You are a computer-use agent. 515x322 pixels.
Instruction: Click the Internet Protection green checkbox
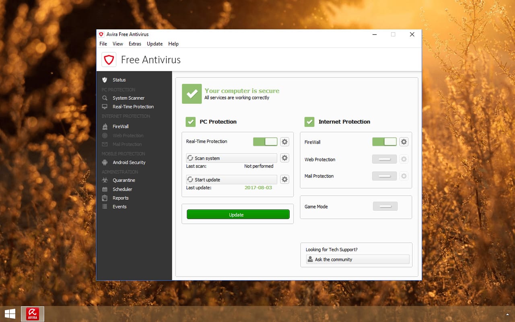tap(309, 122)
